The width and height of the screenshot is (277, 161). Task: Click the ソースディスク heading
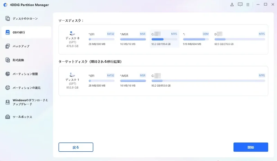[71, 21]
